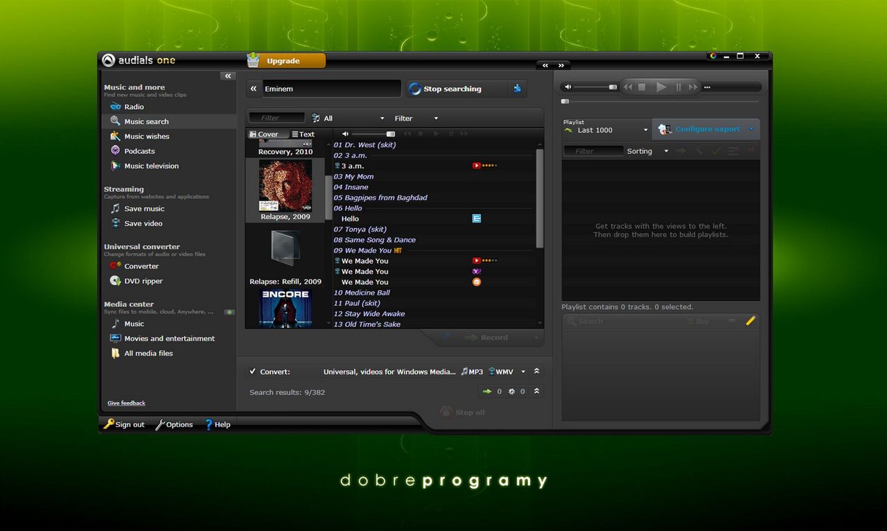
Task: Collapse the search results status row
Action: [x=536, y=392]
